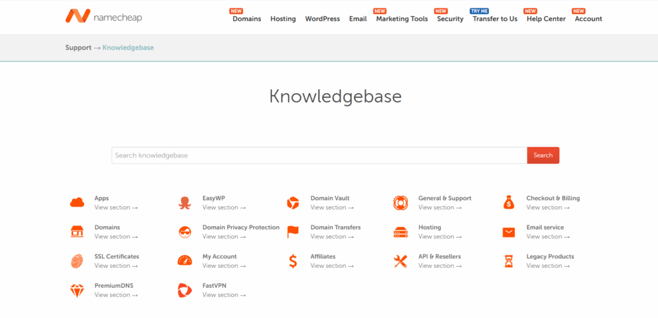Open the Help Center menu

546,19
